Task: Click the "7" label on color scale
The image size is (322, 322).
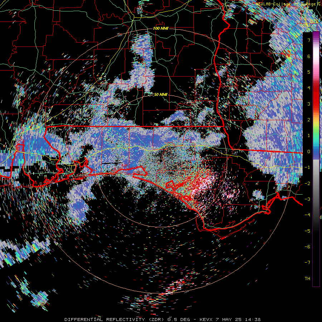Action: tap(309, 40)
